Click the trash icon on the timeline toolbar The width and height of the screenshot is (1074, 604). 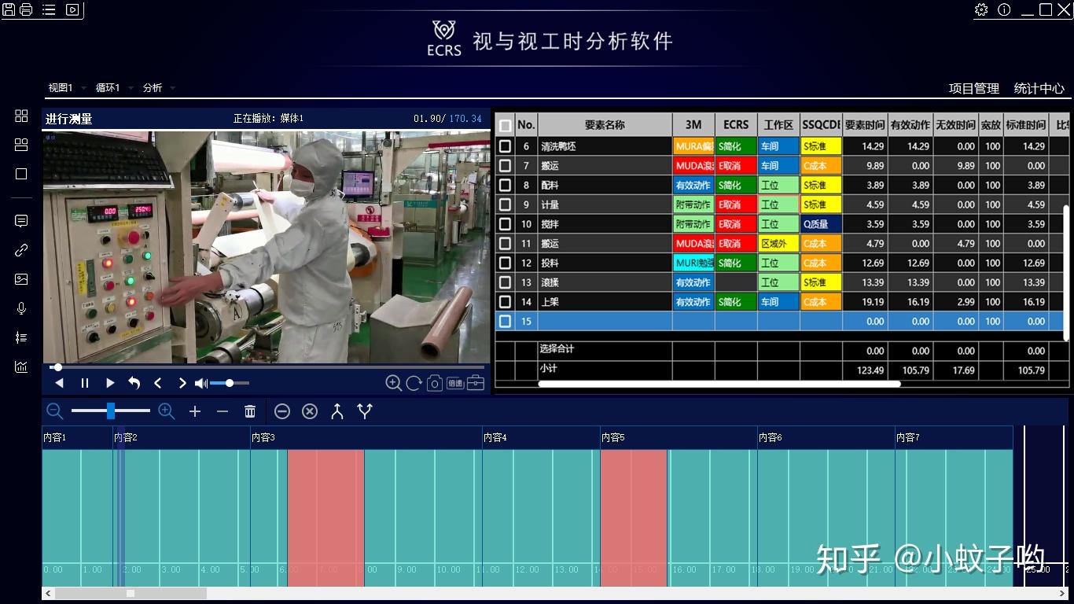point(249,411)
